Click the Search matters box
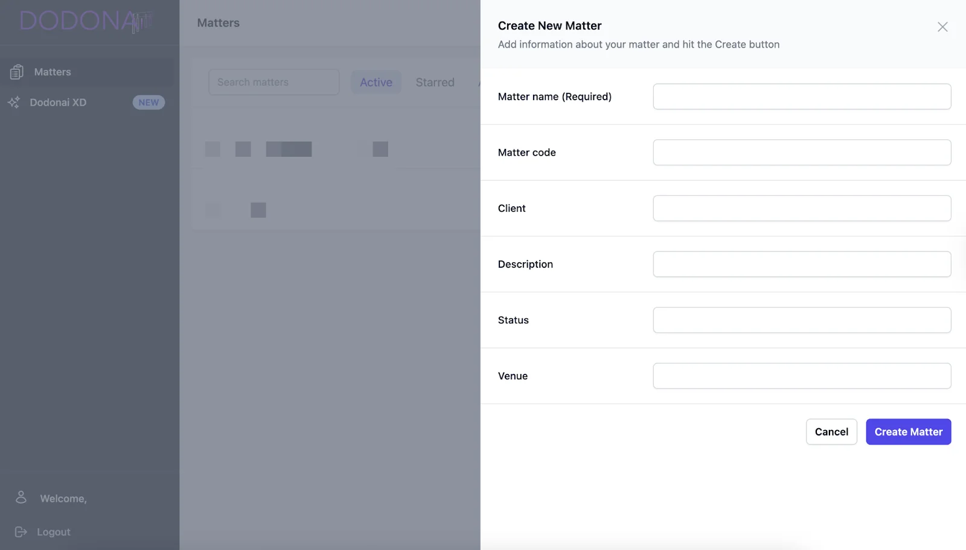The width and height of the screenshot is (966, 550). [x=273, y=82]
